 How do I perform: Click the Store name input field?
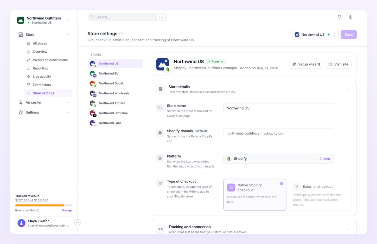point(279,108)
